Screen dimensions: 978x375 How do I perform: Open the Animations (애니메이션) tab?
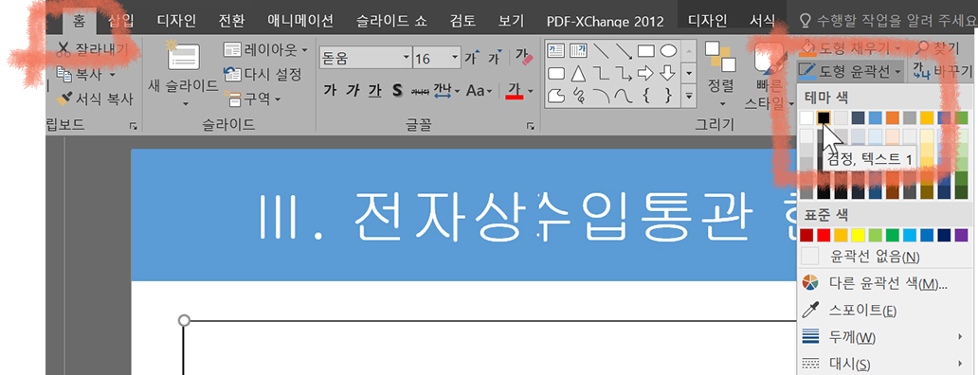[x=300, y=21]
